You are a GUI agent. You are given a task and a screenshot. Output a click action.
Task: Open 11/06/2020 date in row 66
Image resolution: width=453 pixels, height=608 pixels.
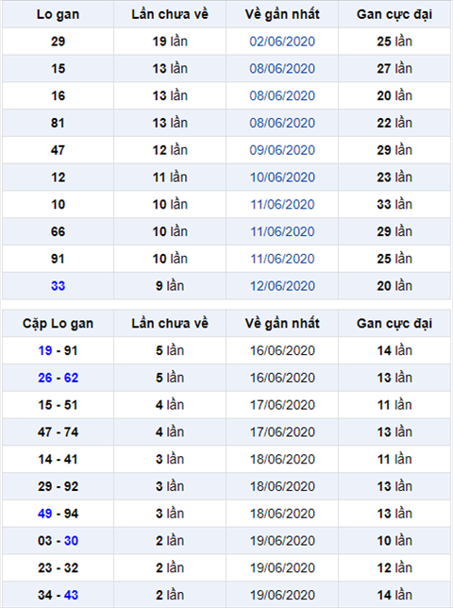point(282,231)
